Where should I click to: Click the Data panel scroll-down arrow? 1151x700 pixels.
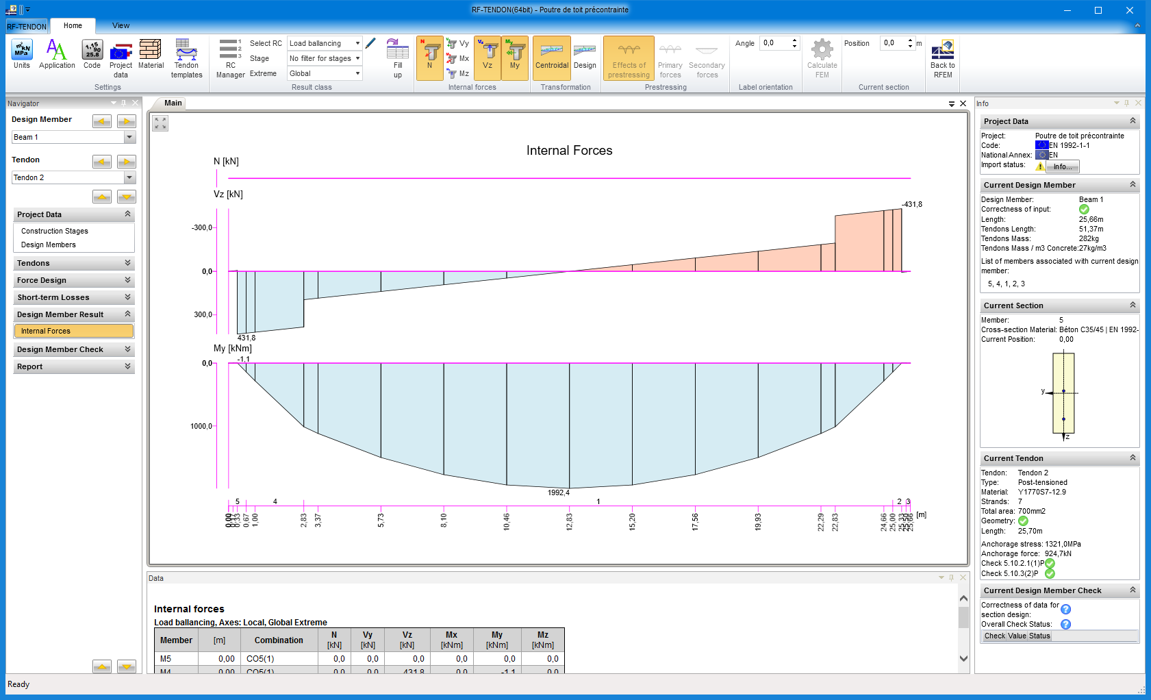coord(963,659)
